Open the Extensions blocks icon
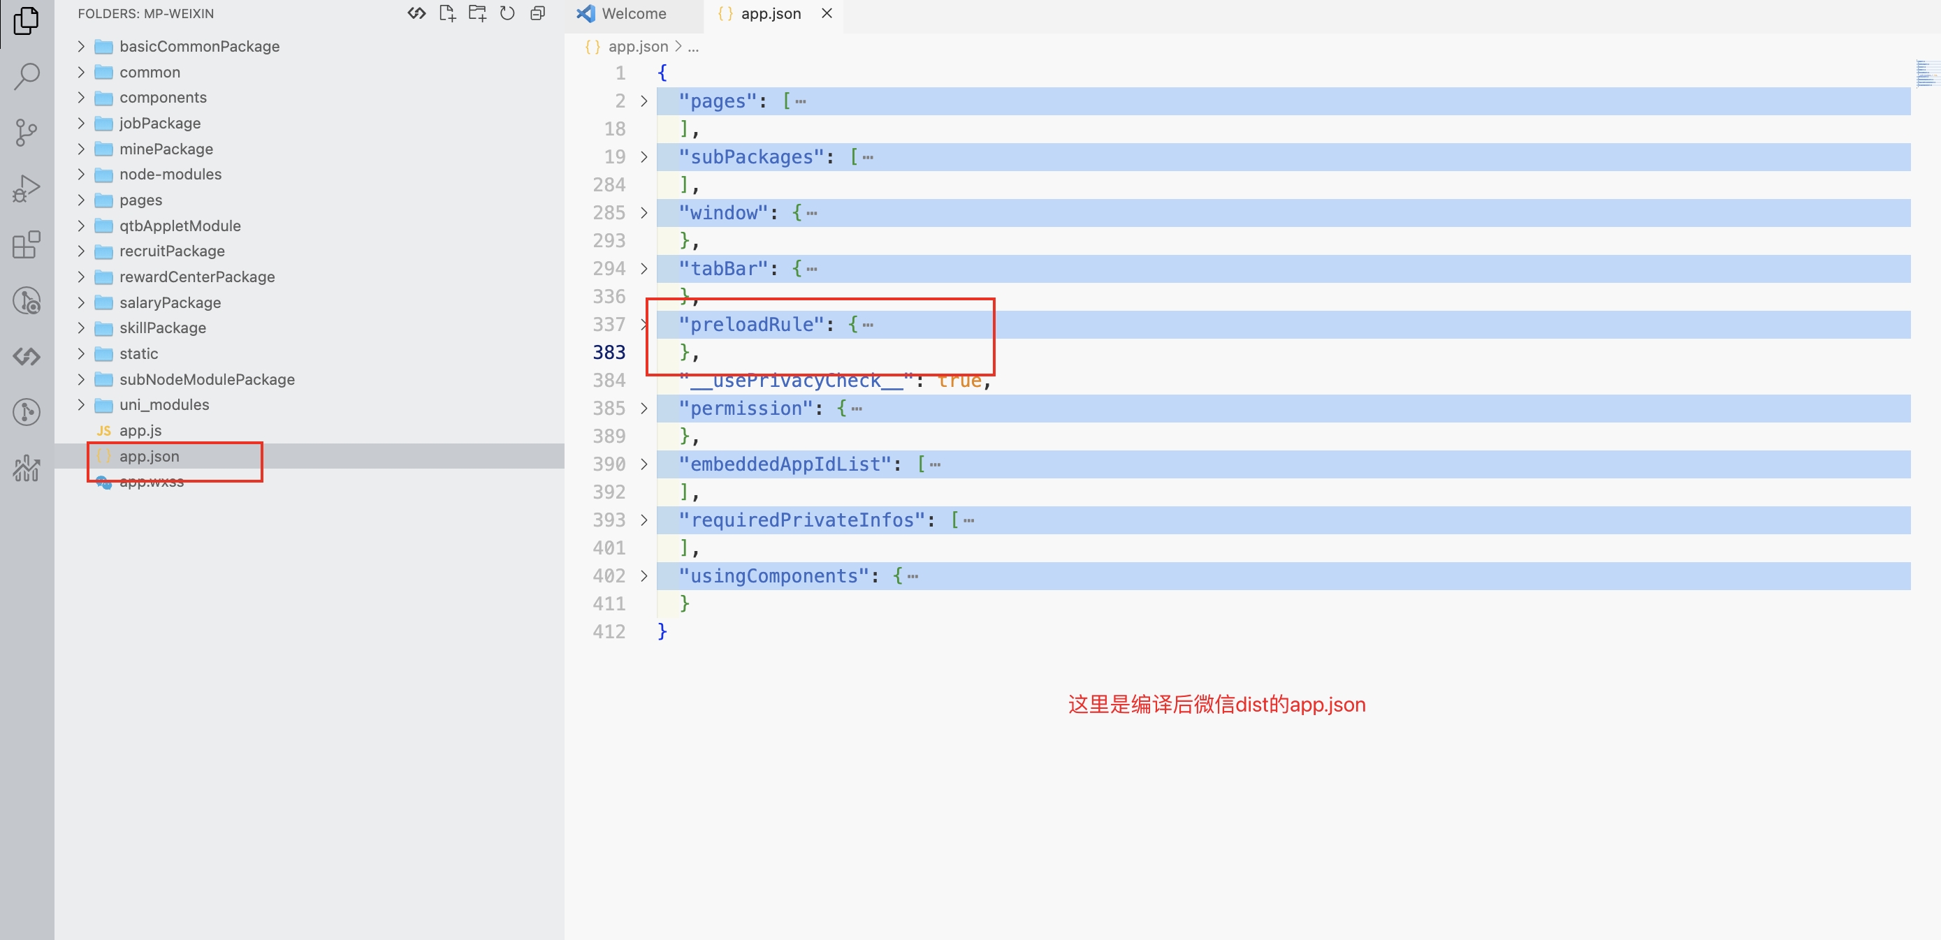The width and height of the screenshot is (1941, 940). click(x=27, y=244)
